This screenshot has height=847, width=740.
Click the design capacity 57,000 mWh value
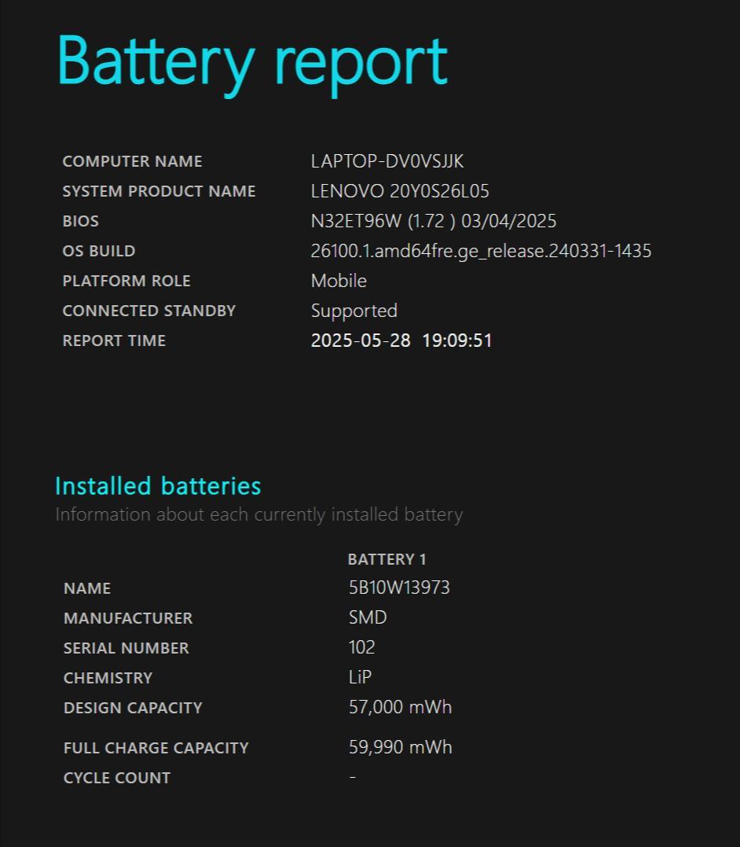(400, 707)
